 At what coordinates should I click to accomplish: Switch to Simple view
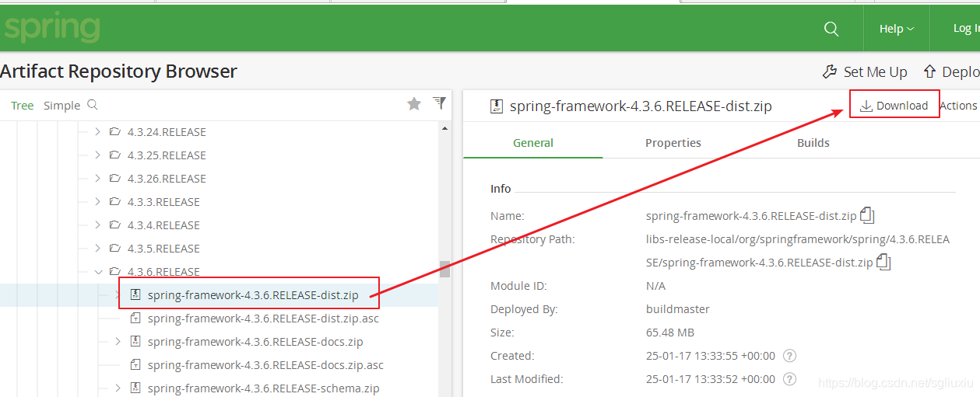[x=61, y=106]
